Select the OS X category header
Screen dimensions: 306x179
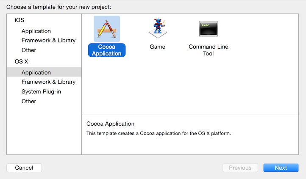pos(22,61)
